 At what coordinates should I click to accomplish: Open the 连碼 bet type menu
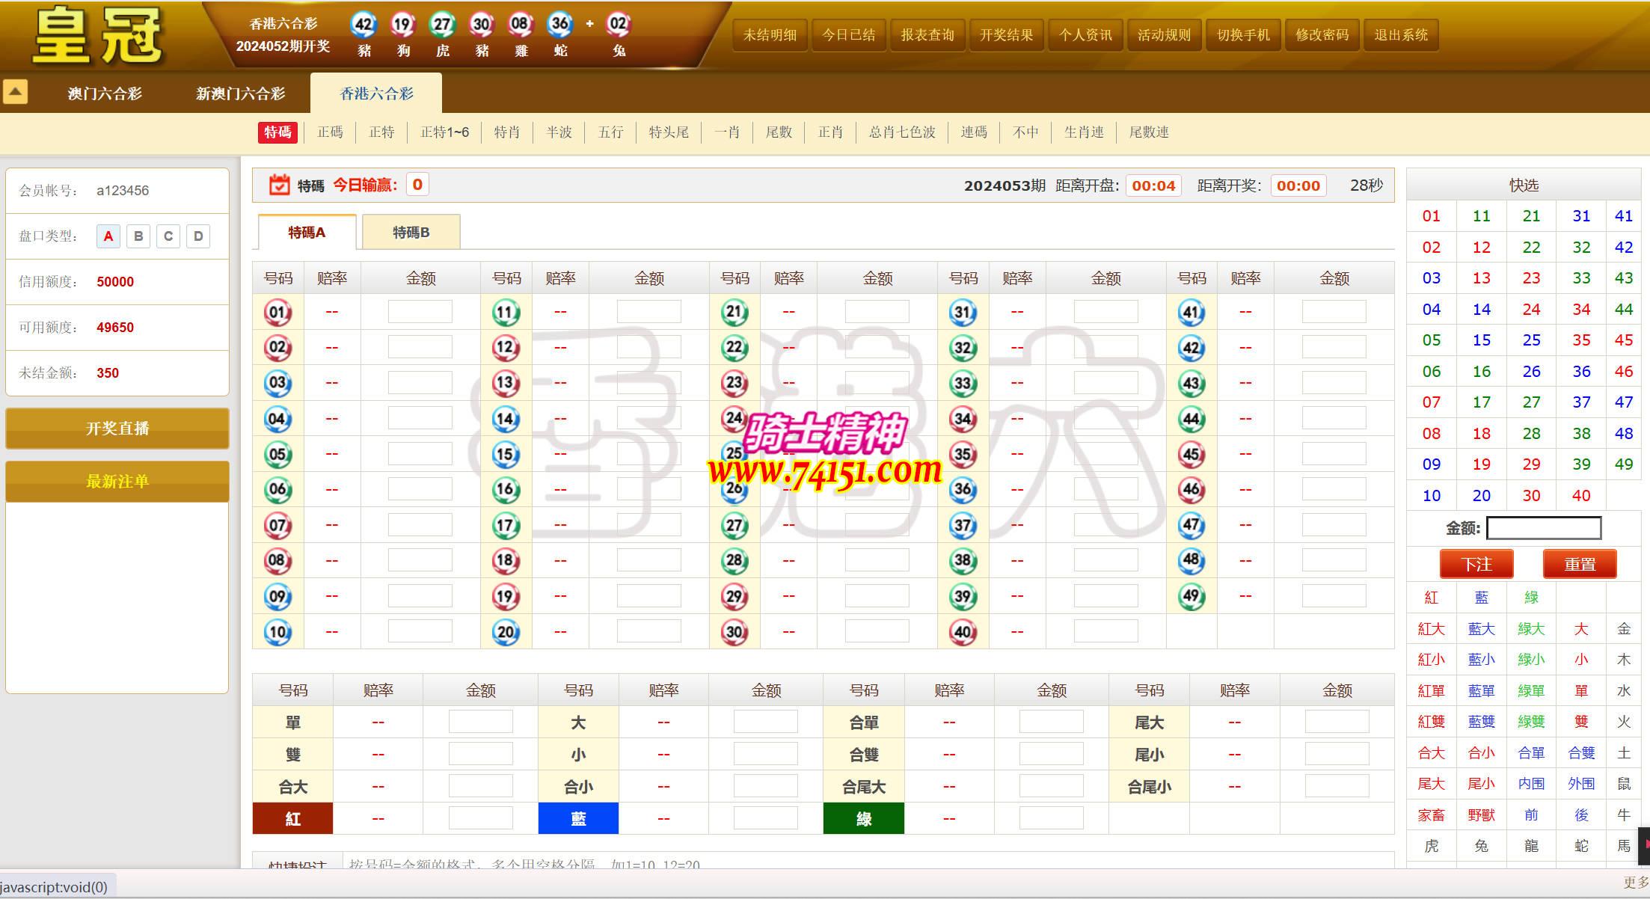(x=973, y=132)
